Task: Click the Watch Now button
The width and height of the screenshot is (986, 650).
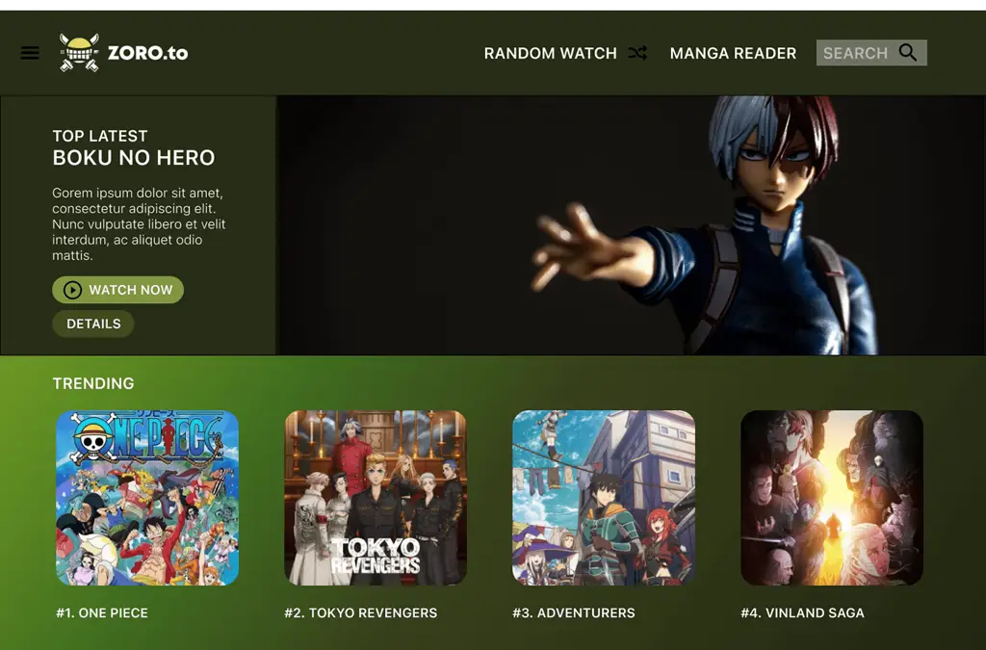Action: tap(118, 290)
